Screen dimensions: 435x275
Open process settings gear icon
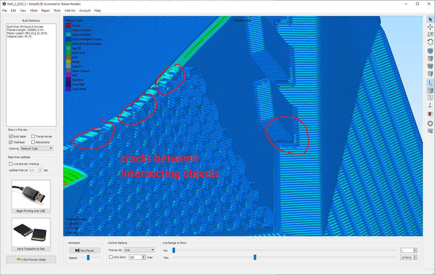430,123
